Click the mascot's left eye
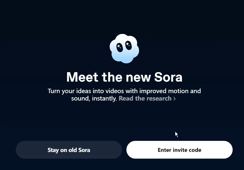The width and height of the screenshot is (244, 170). 119,47
